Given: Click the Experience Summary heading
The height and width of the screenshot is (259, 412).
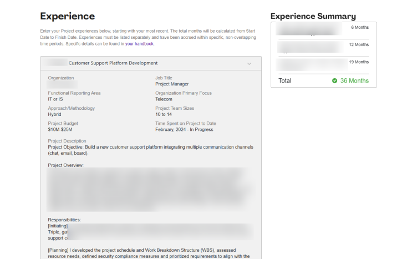Looking at the screenshot, I should click(313, 16).
